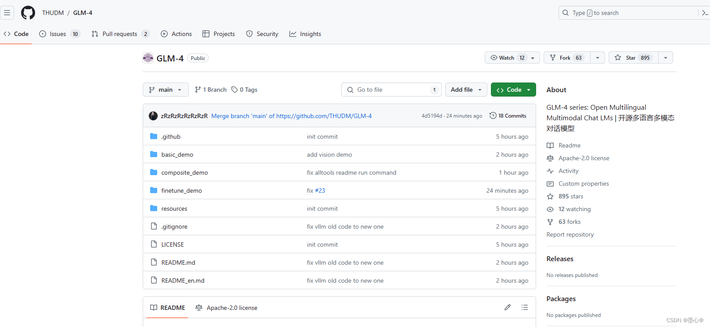Fork the repository with the Fork button
The height and width of the screenshot is (327, 710).
point(567,57)
